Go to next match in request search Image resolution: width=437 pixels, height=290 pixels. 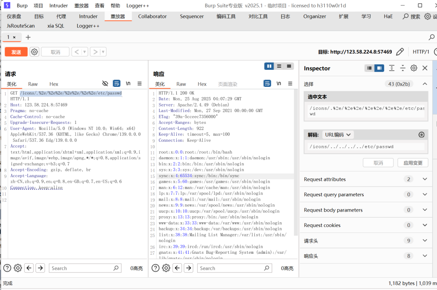(41, 268)
